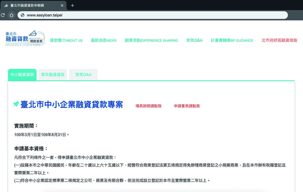Open 創業亮點 EXPERIENCE SHARING menu

click(x=151, y=40)
